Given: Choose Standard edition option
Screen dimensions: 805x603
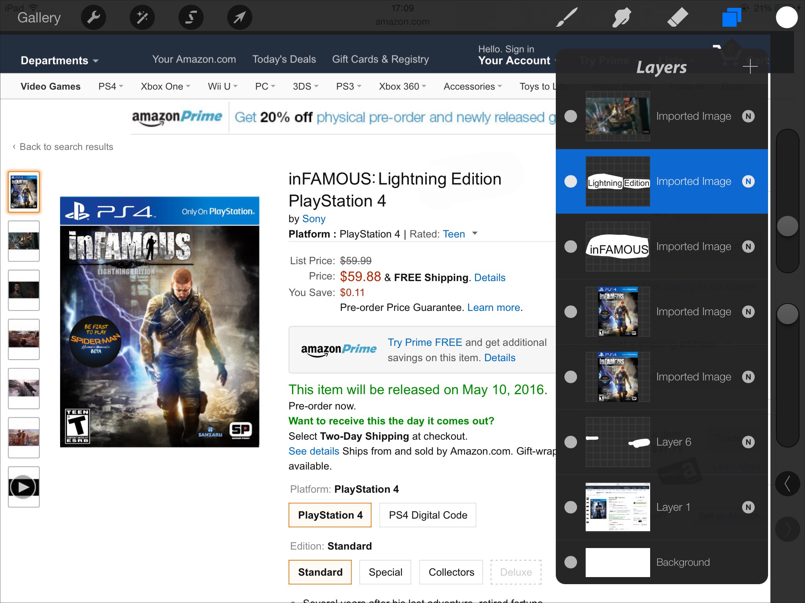Looking at the screenshot, I should coord(320,572).
